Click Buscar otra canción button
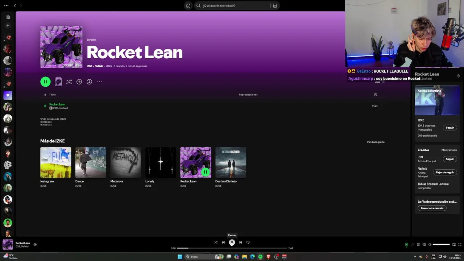The height and width of the screenshot is (261, 464). pyautogui.click(x=432, y=208)
